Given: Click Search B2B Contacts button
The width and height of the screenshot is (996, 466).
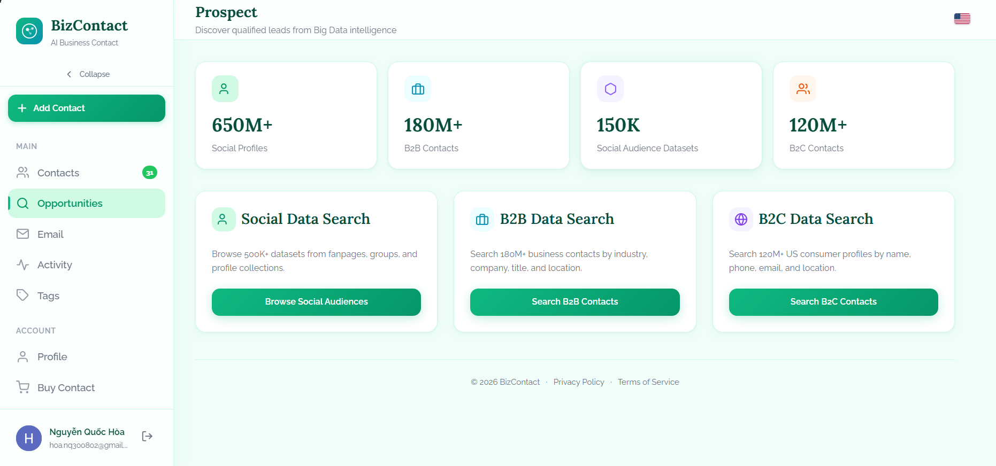Looking at the screenshot, I should [x=575, y=302].
